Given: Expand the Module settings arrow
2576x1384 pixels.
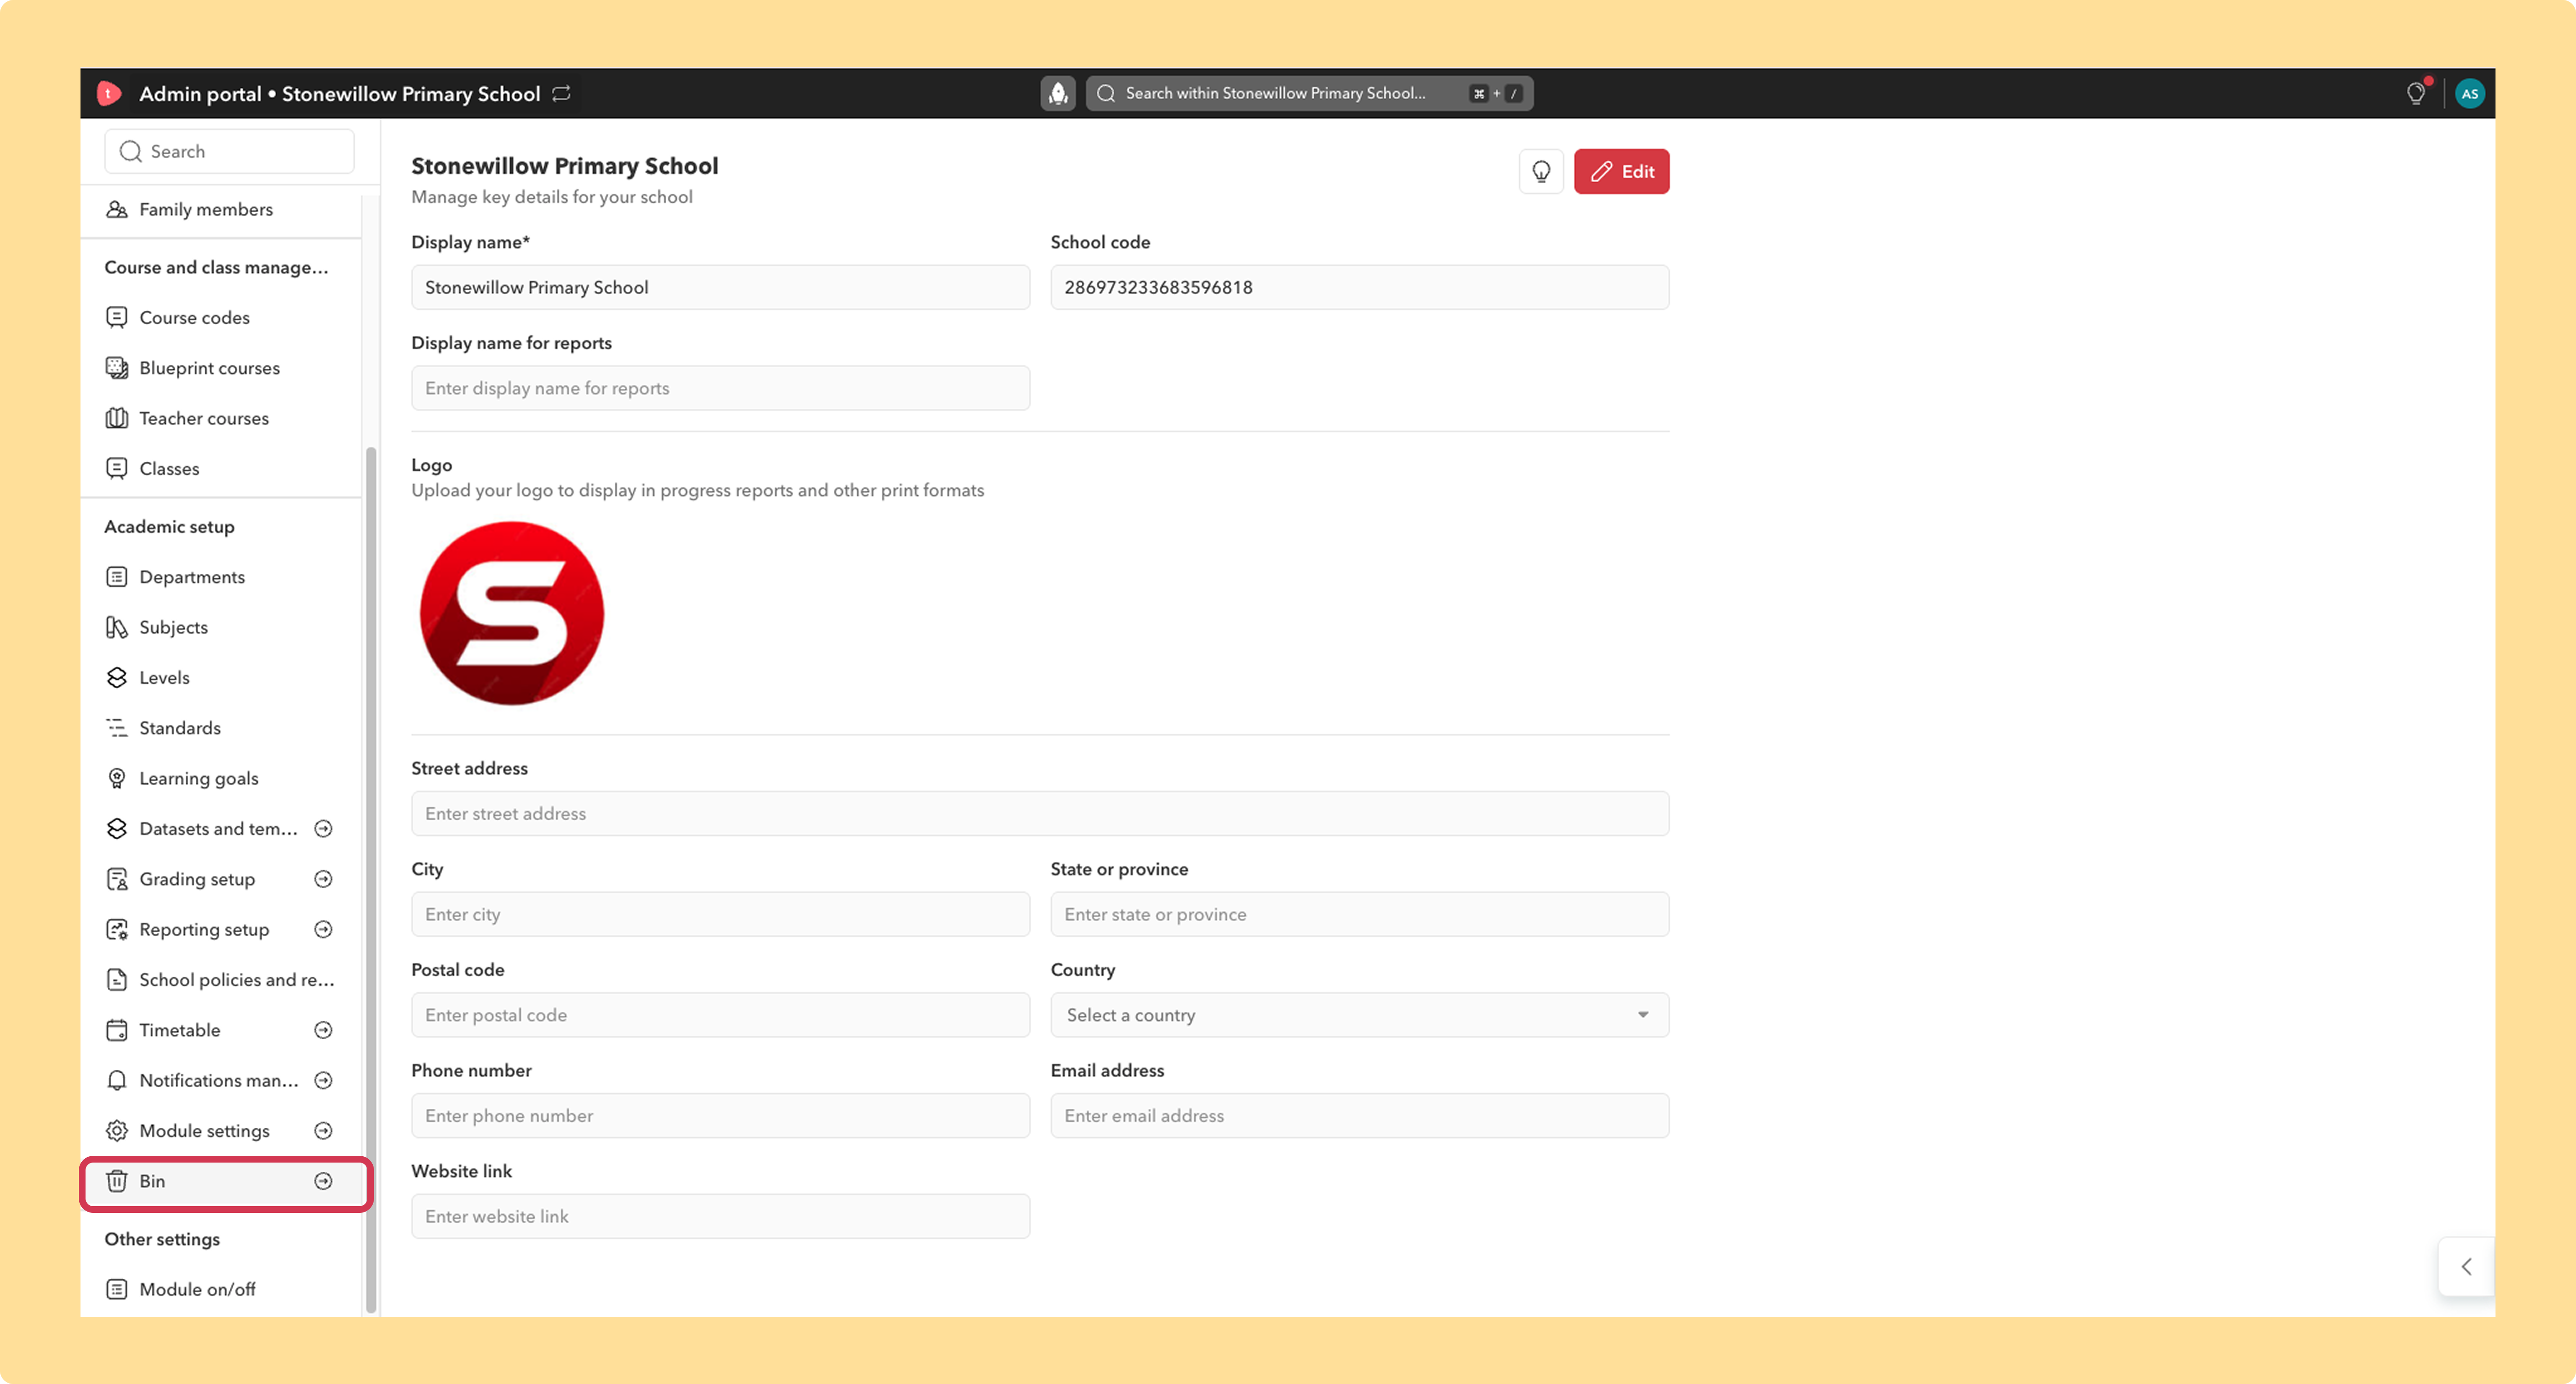Looking at the screenshot, I should point(323,1131).
